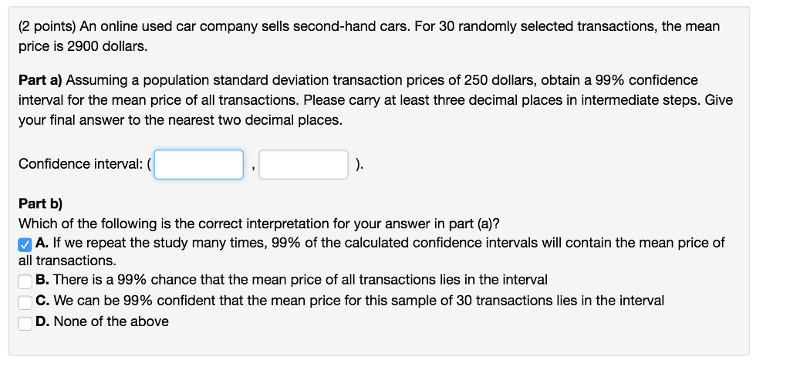Tick the option B checkbox
This screenshot has width=790, height=370.
[x=25, y=281]
